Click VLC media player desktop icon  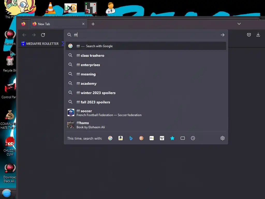[x=50, y=8]
